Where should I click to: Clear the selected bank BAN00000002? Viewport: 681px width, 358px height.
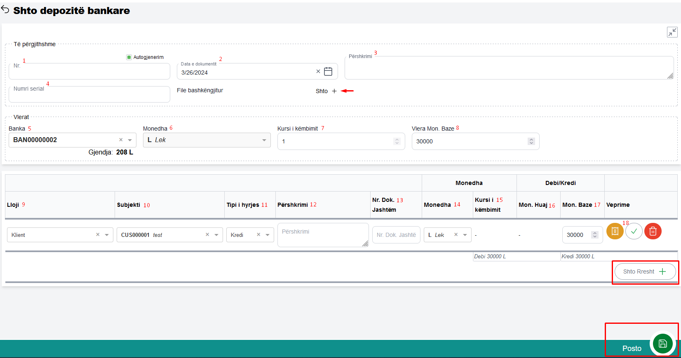pyautogui.click(x=121, y=140)
